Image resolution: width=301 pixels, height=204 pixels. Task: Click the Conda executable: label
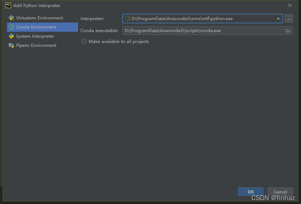100,31
